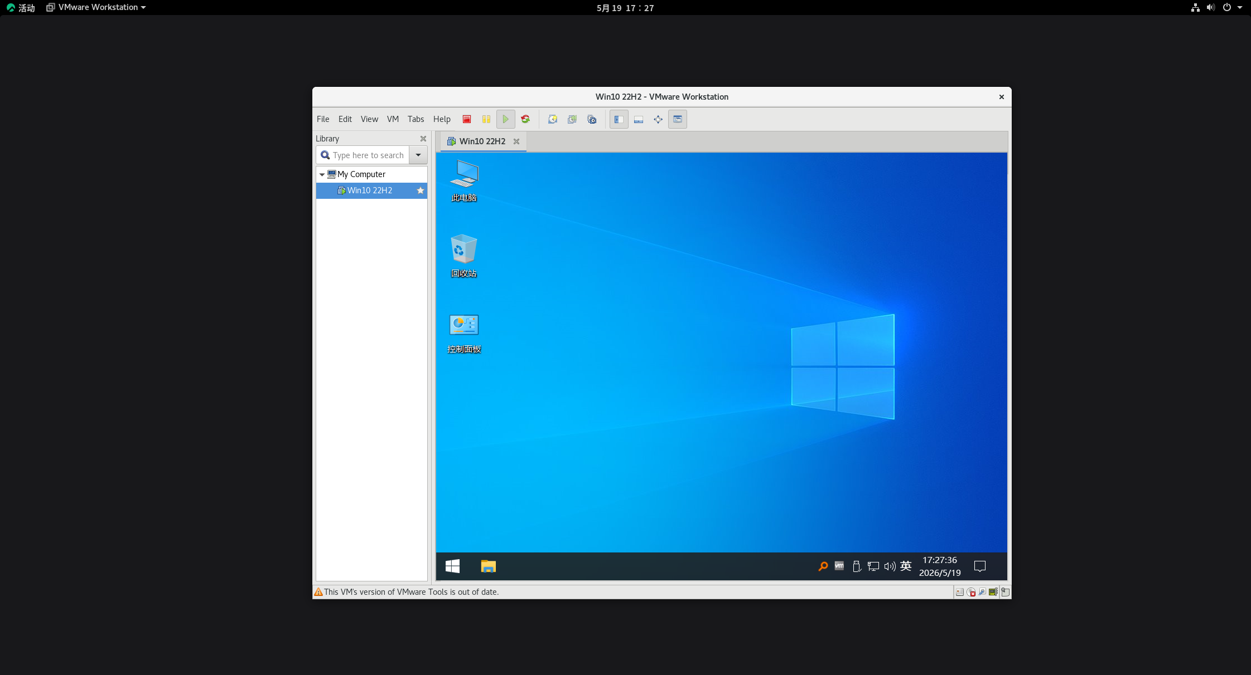
Task: Open the View menu
Action: click(x=369, y=119)
